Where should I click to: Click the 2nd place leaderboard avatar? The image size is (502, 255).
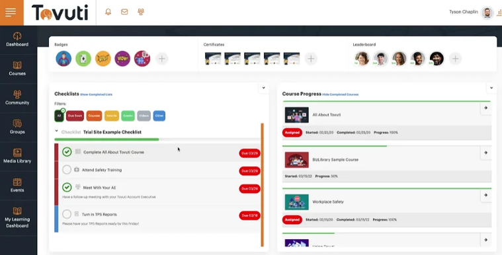[381, 59]
